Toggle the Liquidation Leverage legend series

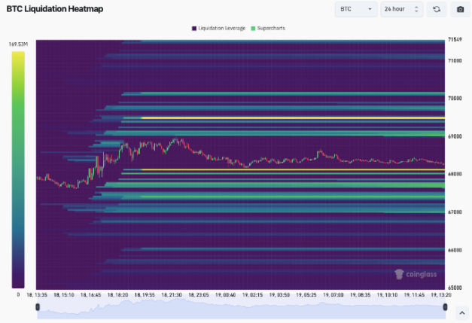[x=221, y=28]
